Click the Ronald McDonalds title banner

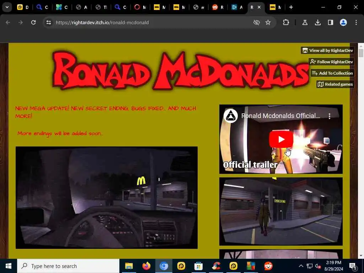point(180,71)
